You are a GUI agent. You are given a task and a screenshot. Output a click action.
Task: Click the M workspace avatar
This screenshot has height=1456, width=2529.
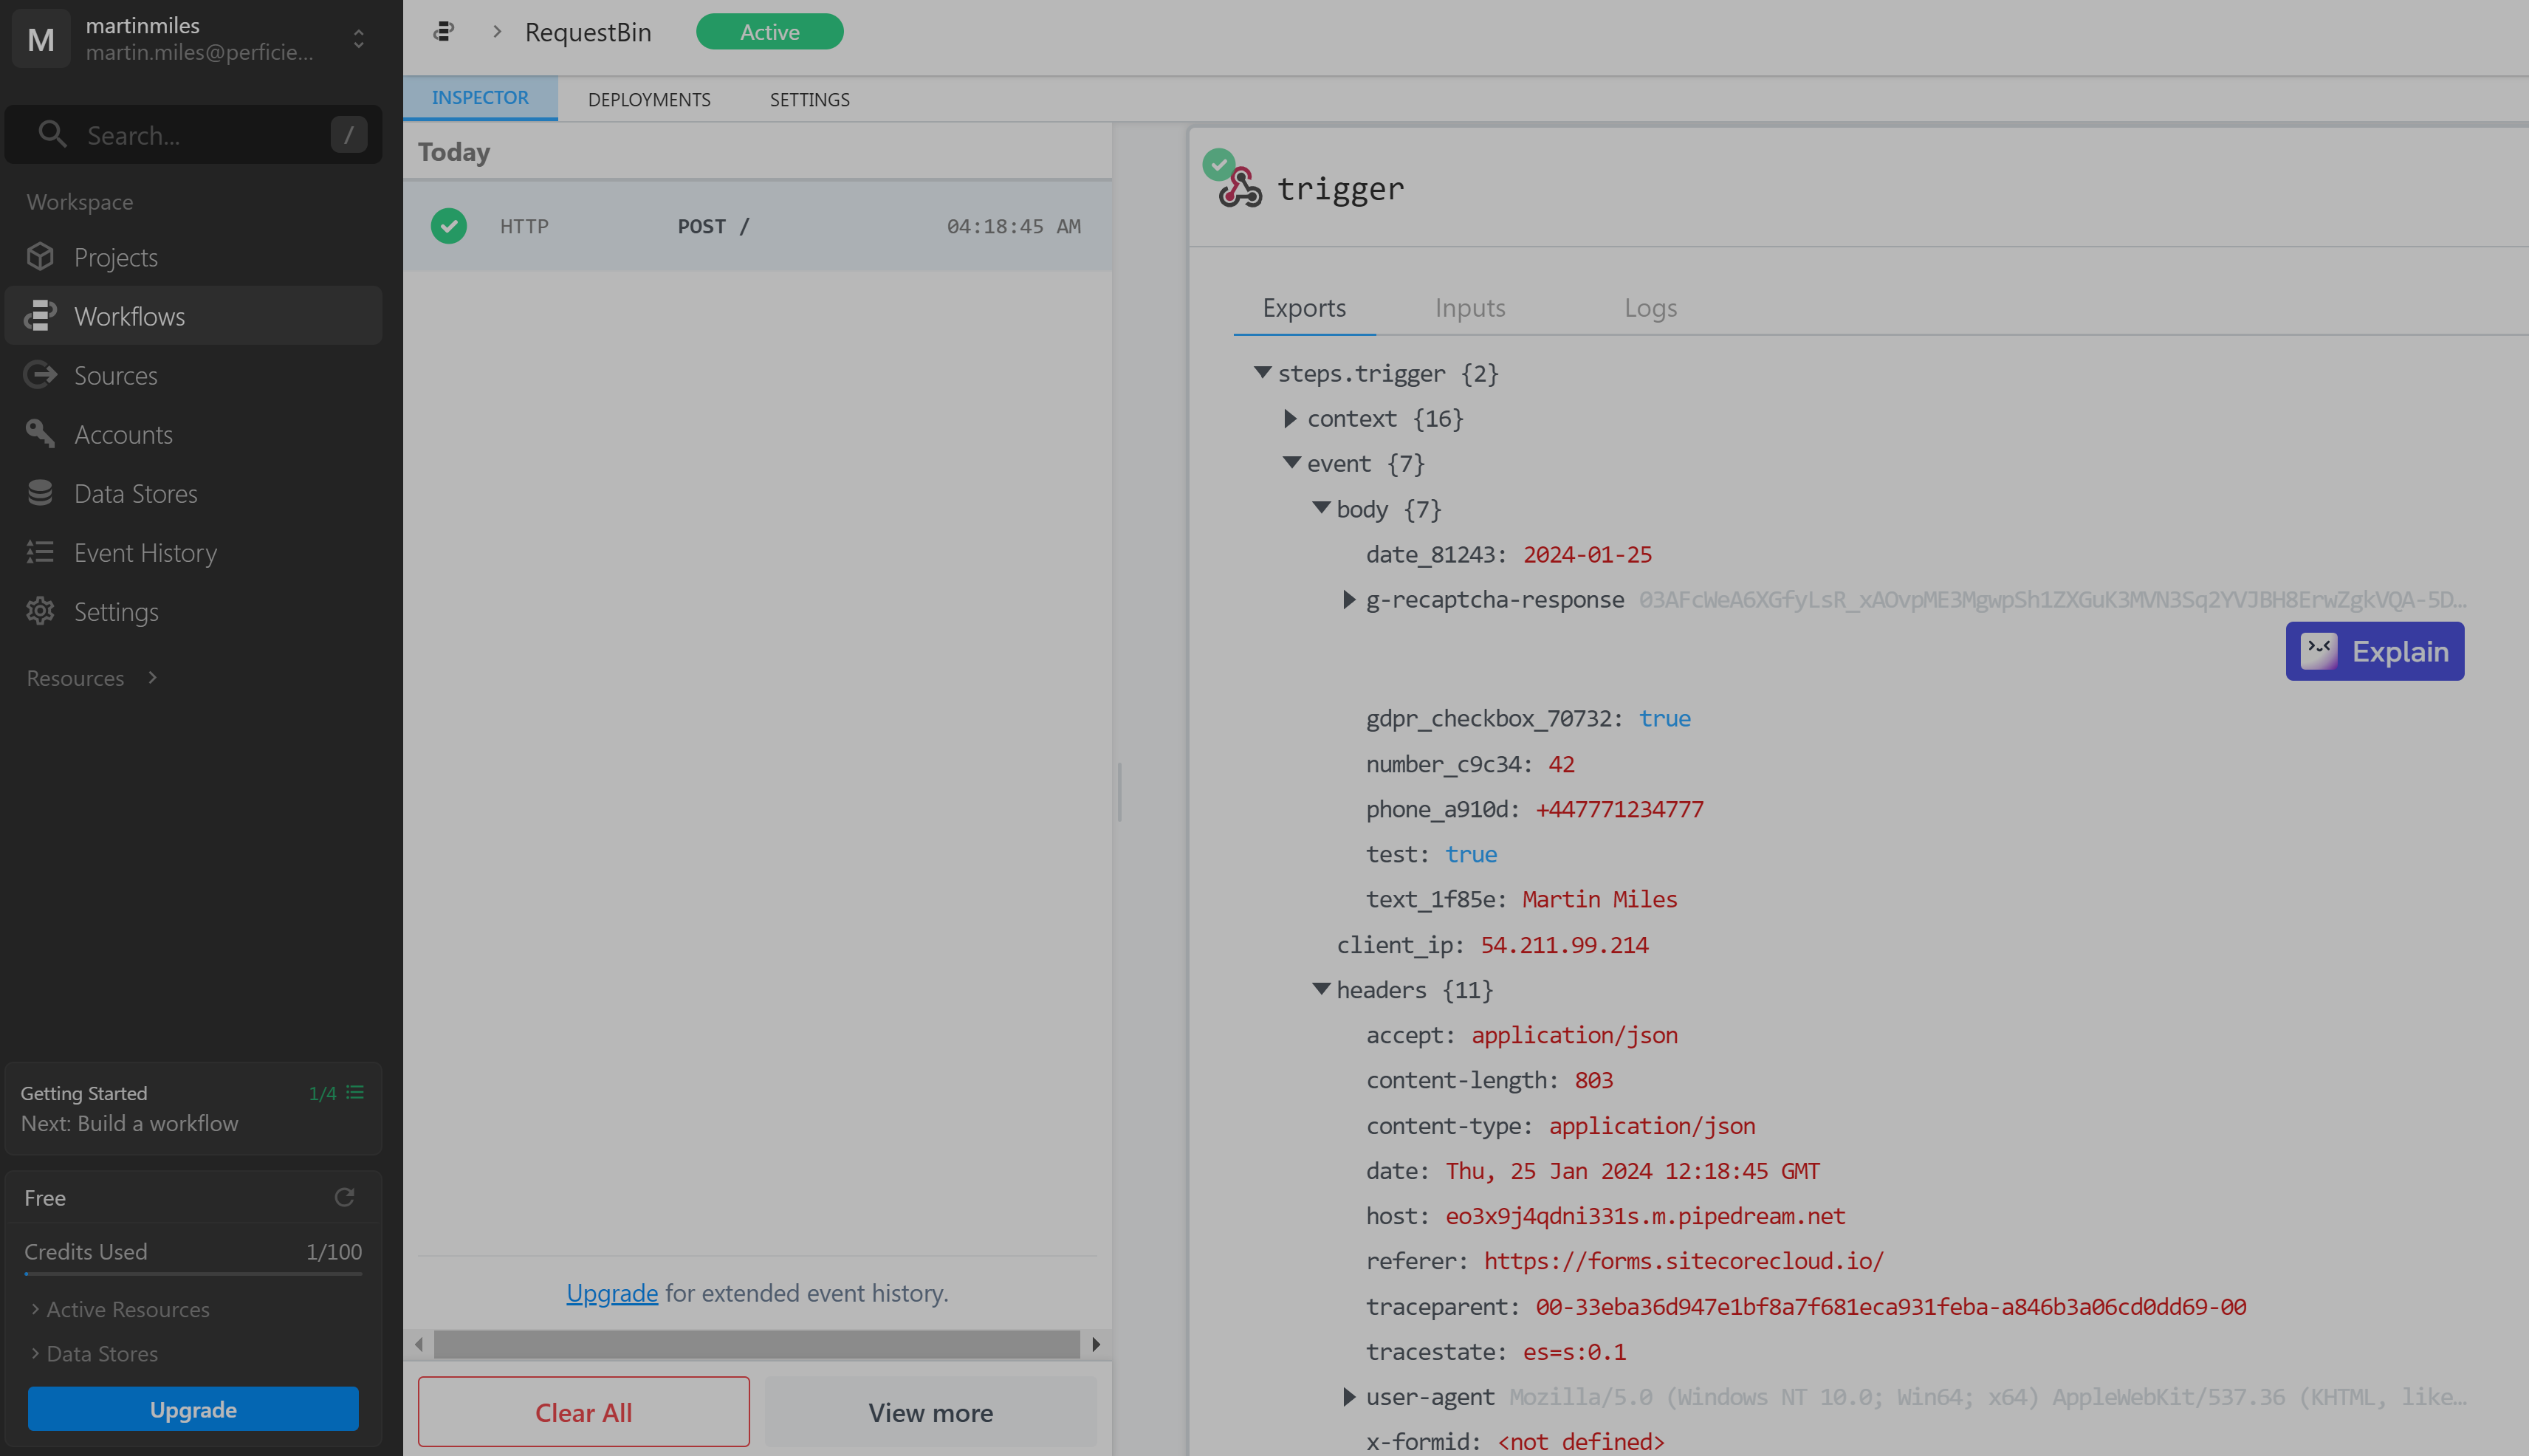coord(41,39)
